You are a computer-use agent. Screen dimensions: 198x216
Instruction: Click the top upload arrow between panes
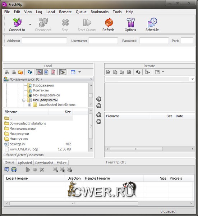(x=99, y=99)
